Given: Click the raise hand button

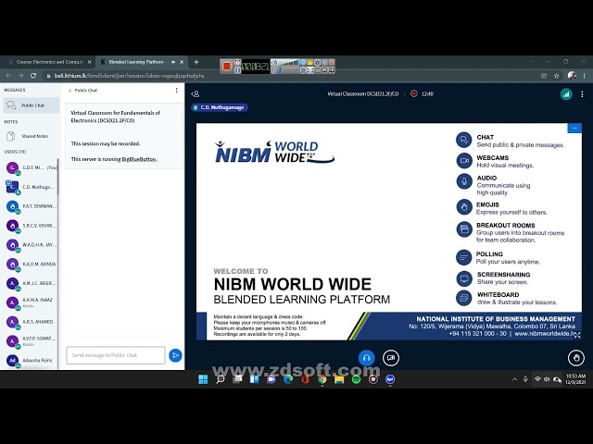Looking at the screenshot, I should [576, 358].
